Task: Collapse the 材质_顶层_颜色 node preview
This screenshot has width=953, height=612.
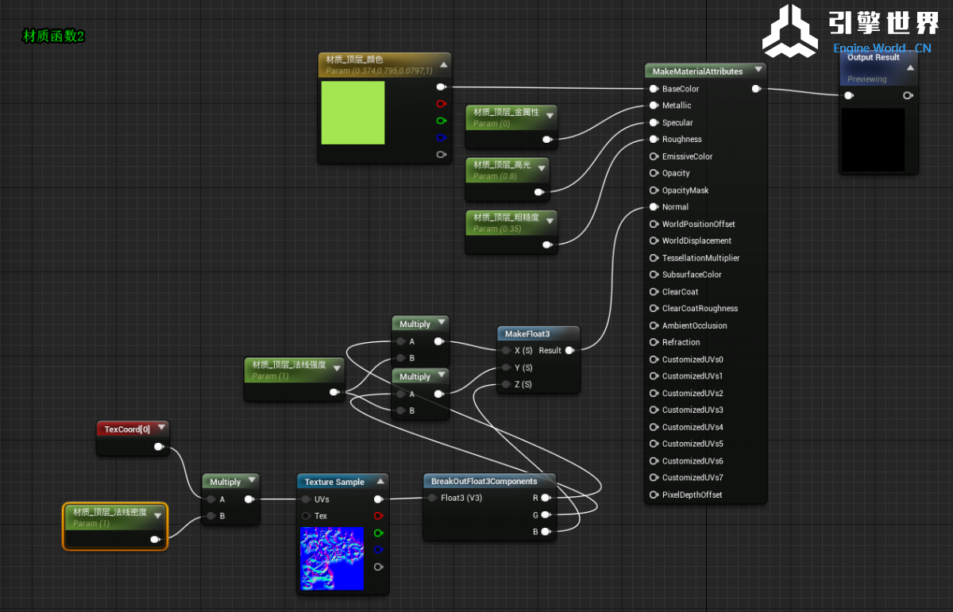Action: tap(444, 65)
